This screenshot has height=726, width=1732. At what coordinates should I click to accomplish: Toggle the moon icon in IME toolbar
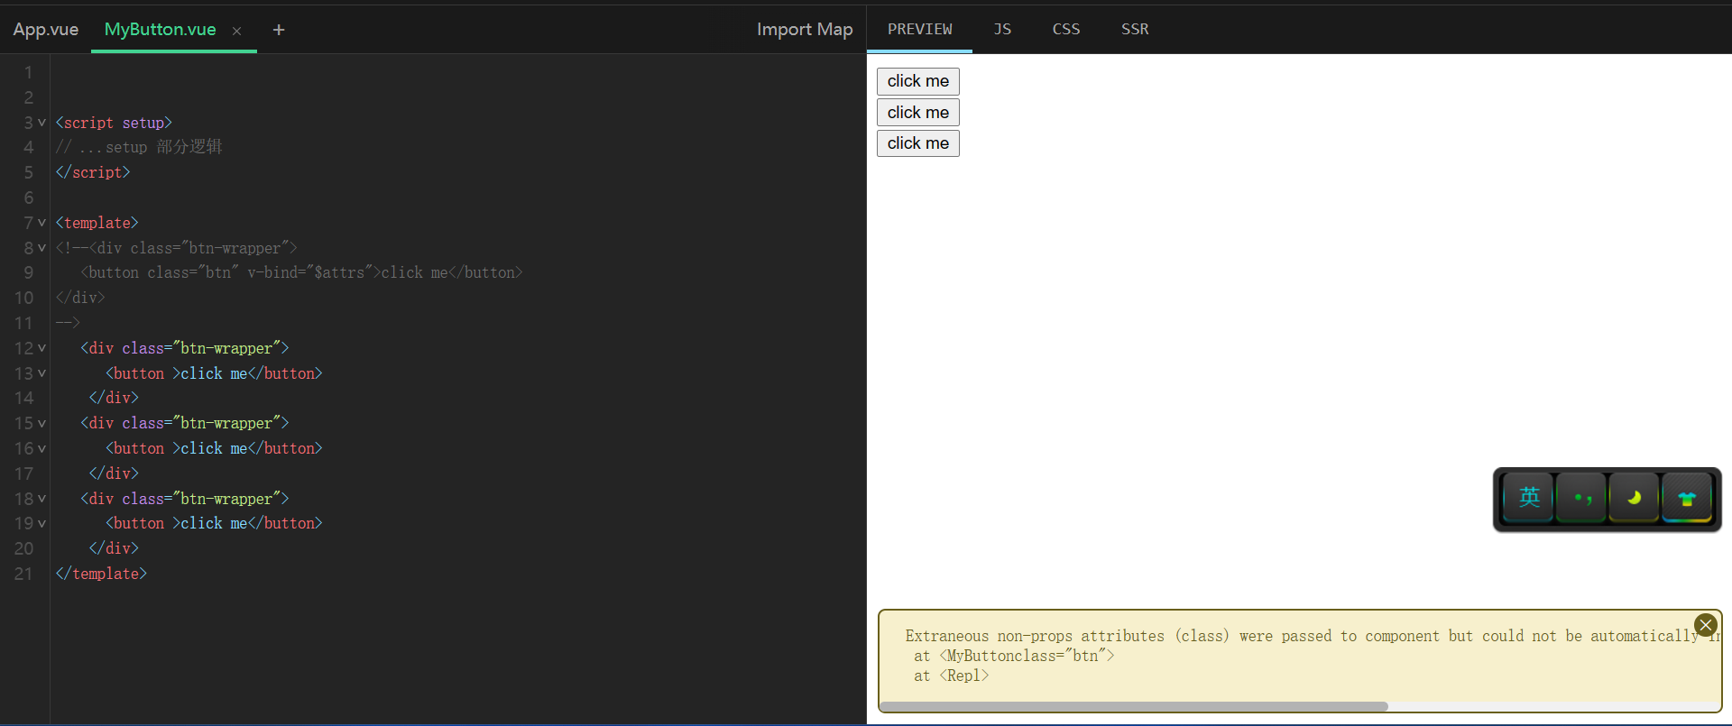coord(1634,498)
